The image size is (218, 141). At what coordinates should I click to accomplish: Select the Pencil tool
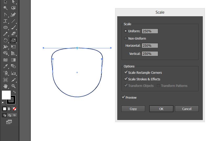(x=6, y=34)
